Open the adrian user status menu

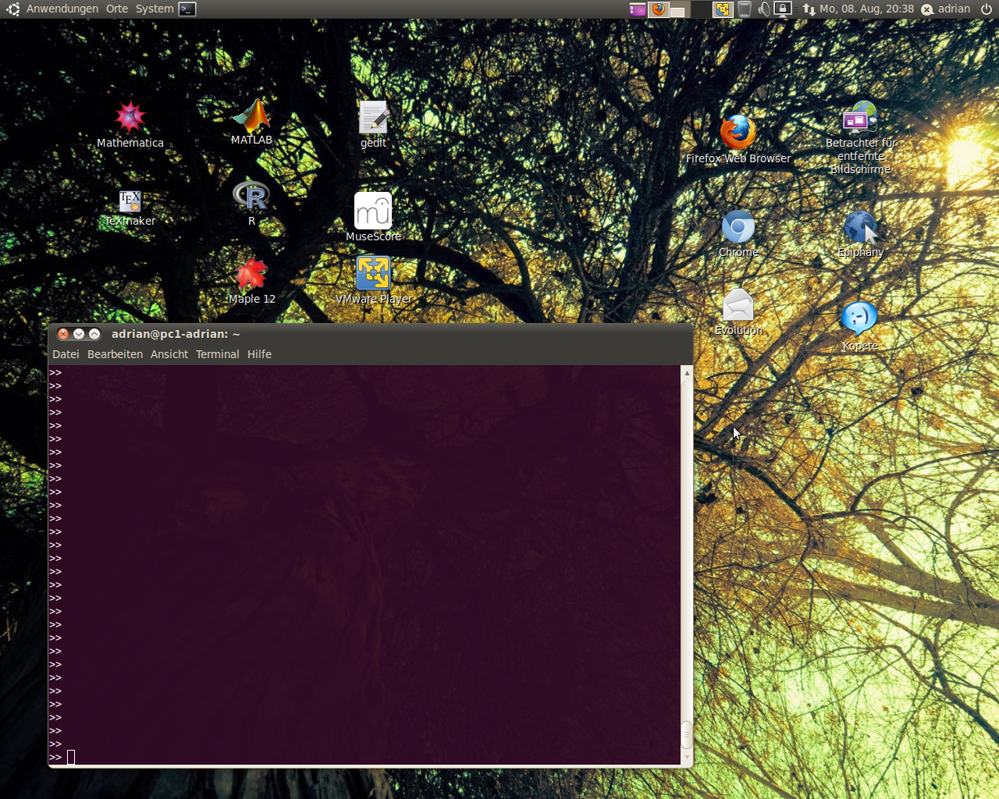(946, 9)
